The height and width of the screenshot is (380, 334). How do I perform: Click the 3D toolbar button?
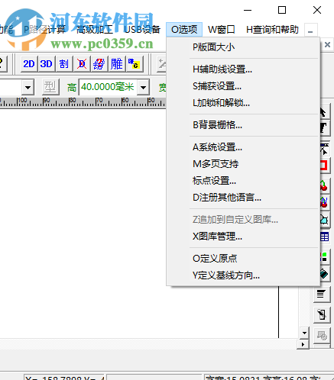[x=46, y=63]
